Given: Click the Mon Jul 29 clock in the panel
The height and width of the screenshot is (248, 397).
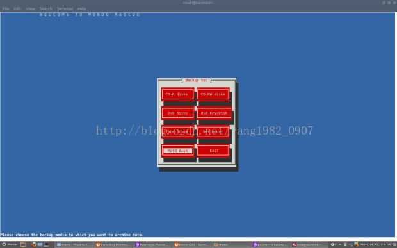Looking at the screenshot, I should (x=375, y=244).
